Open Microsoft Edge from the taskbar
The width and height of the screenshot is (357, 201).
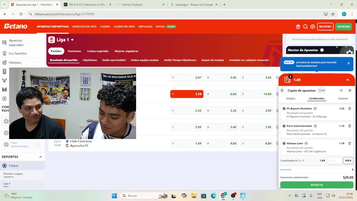tap(213, 196)
